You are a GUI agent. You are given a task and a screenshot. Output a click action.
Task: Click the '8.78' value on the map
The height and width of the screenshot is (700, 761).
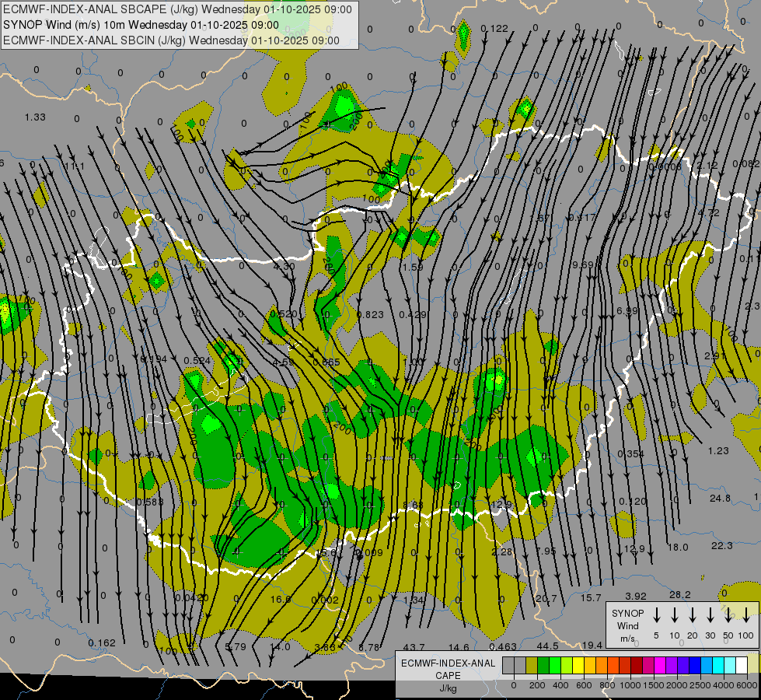(369, 648)
